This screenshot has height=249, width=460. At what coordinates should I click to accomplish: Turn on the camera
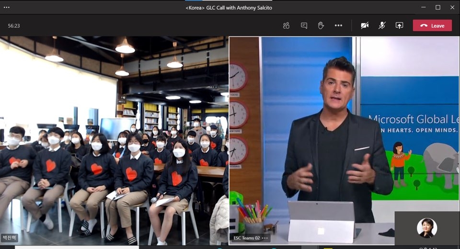[x=365, y=25]
